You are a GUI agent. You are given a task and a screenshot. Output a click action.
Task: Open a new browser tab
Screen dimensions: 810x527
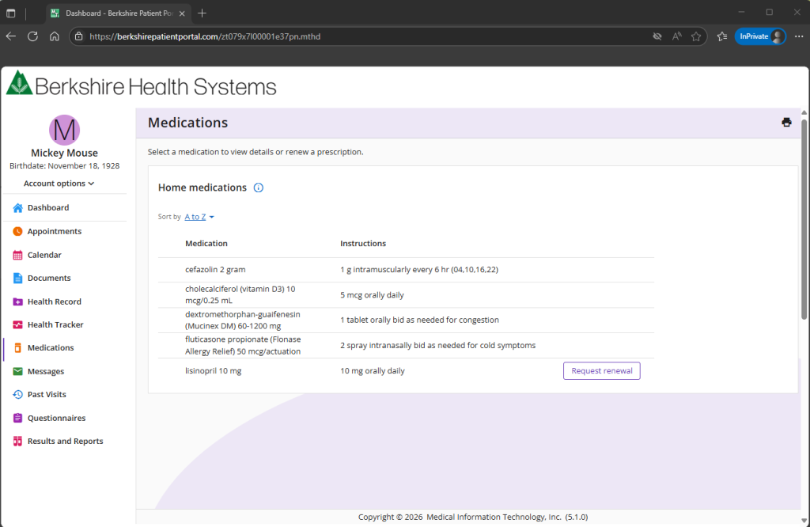[x=202, y=13]
